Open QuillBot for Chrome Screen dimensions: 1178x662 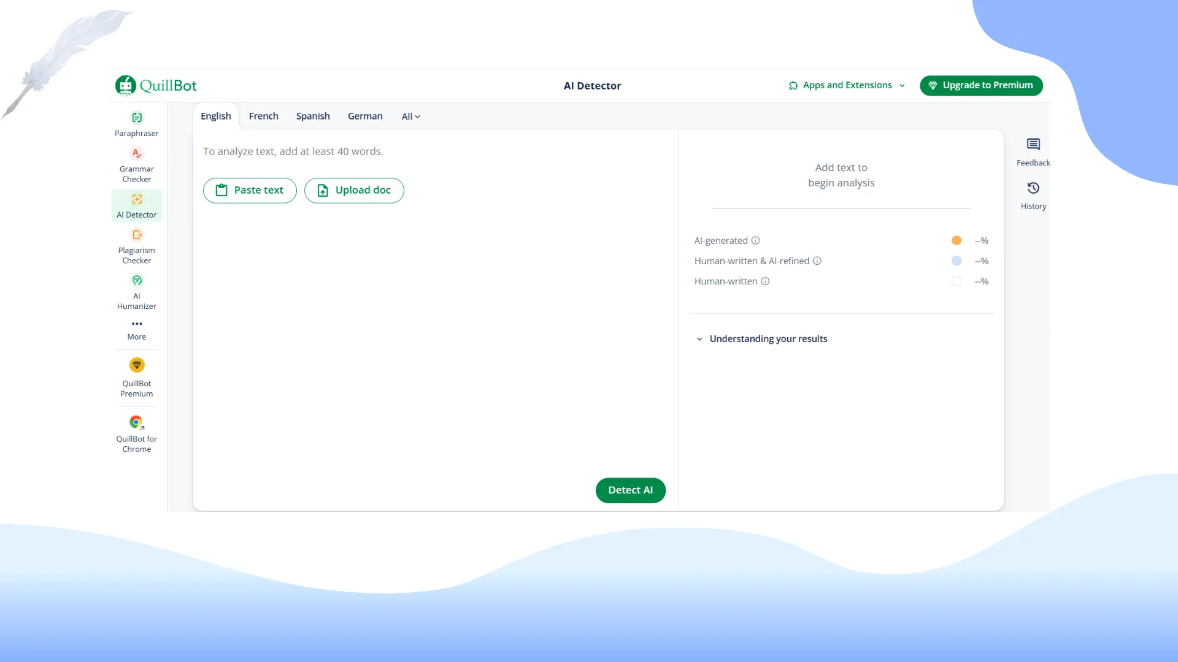coord(136,433)
